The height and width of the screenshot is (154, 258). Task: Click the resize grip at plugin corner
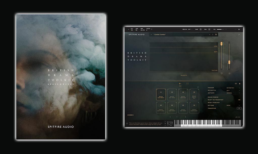tap(242, 126)
